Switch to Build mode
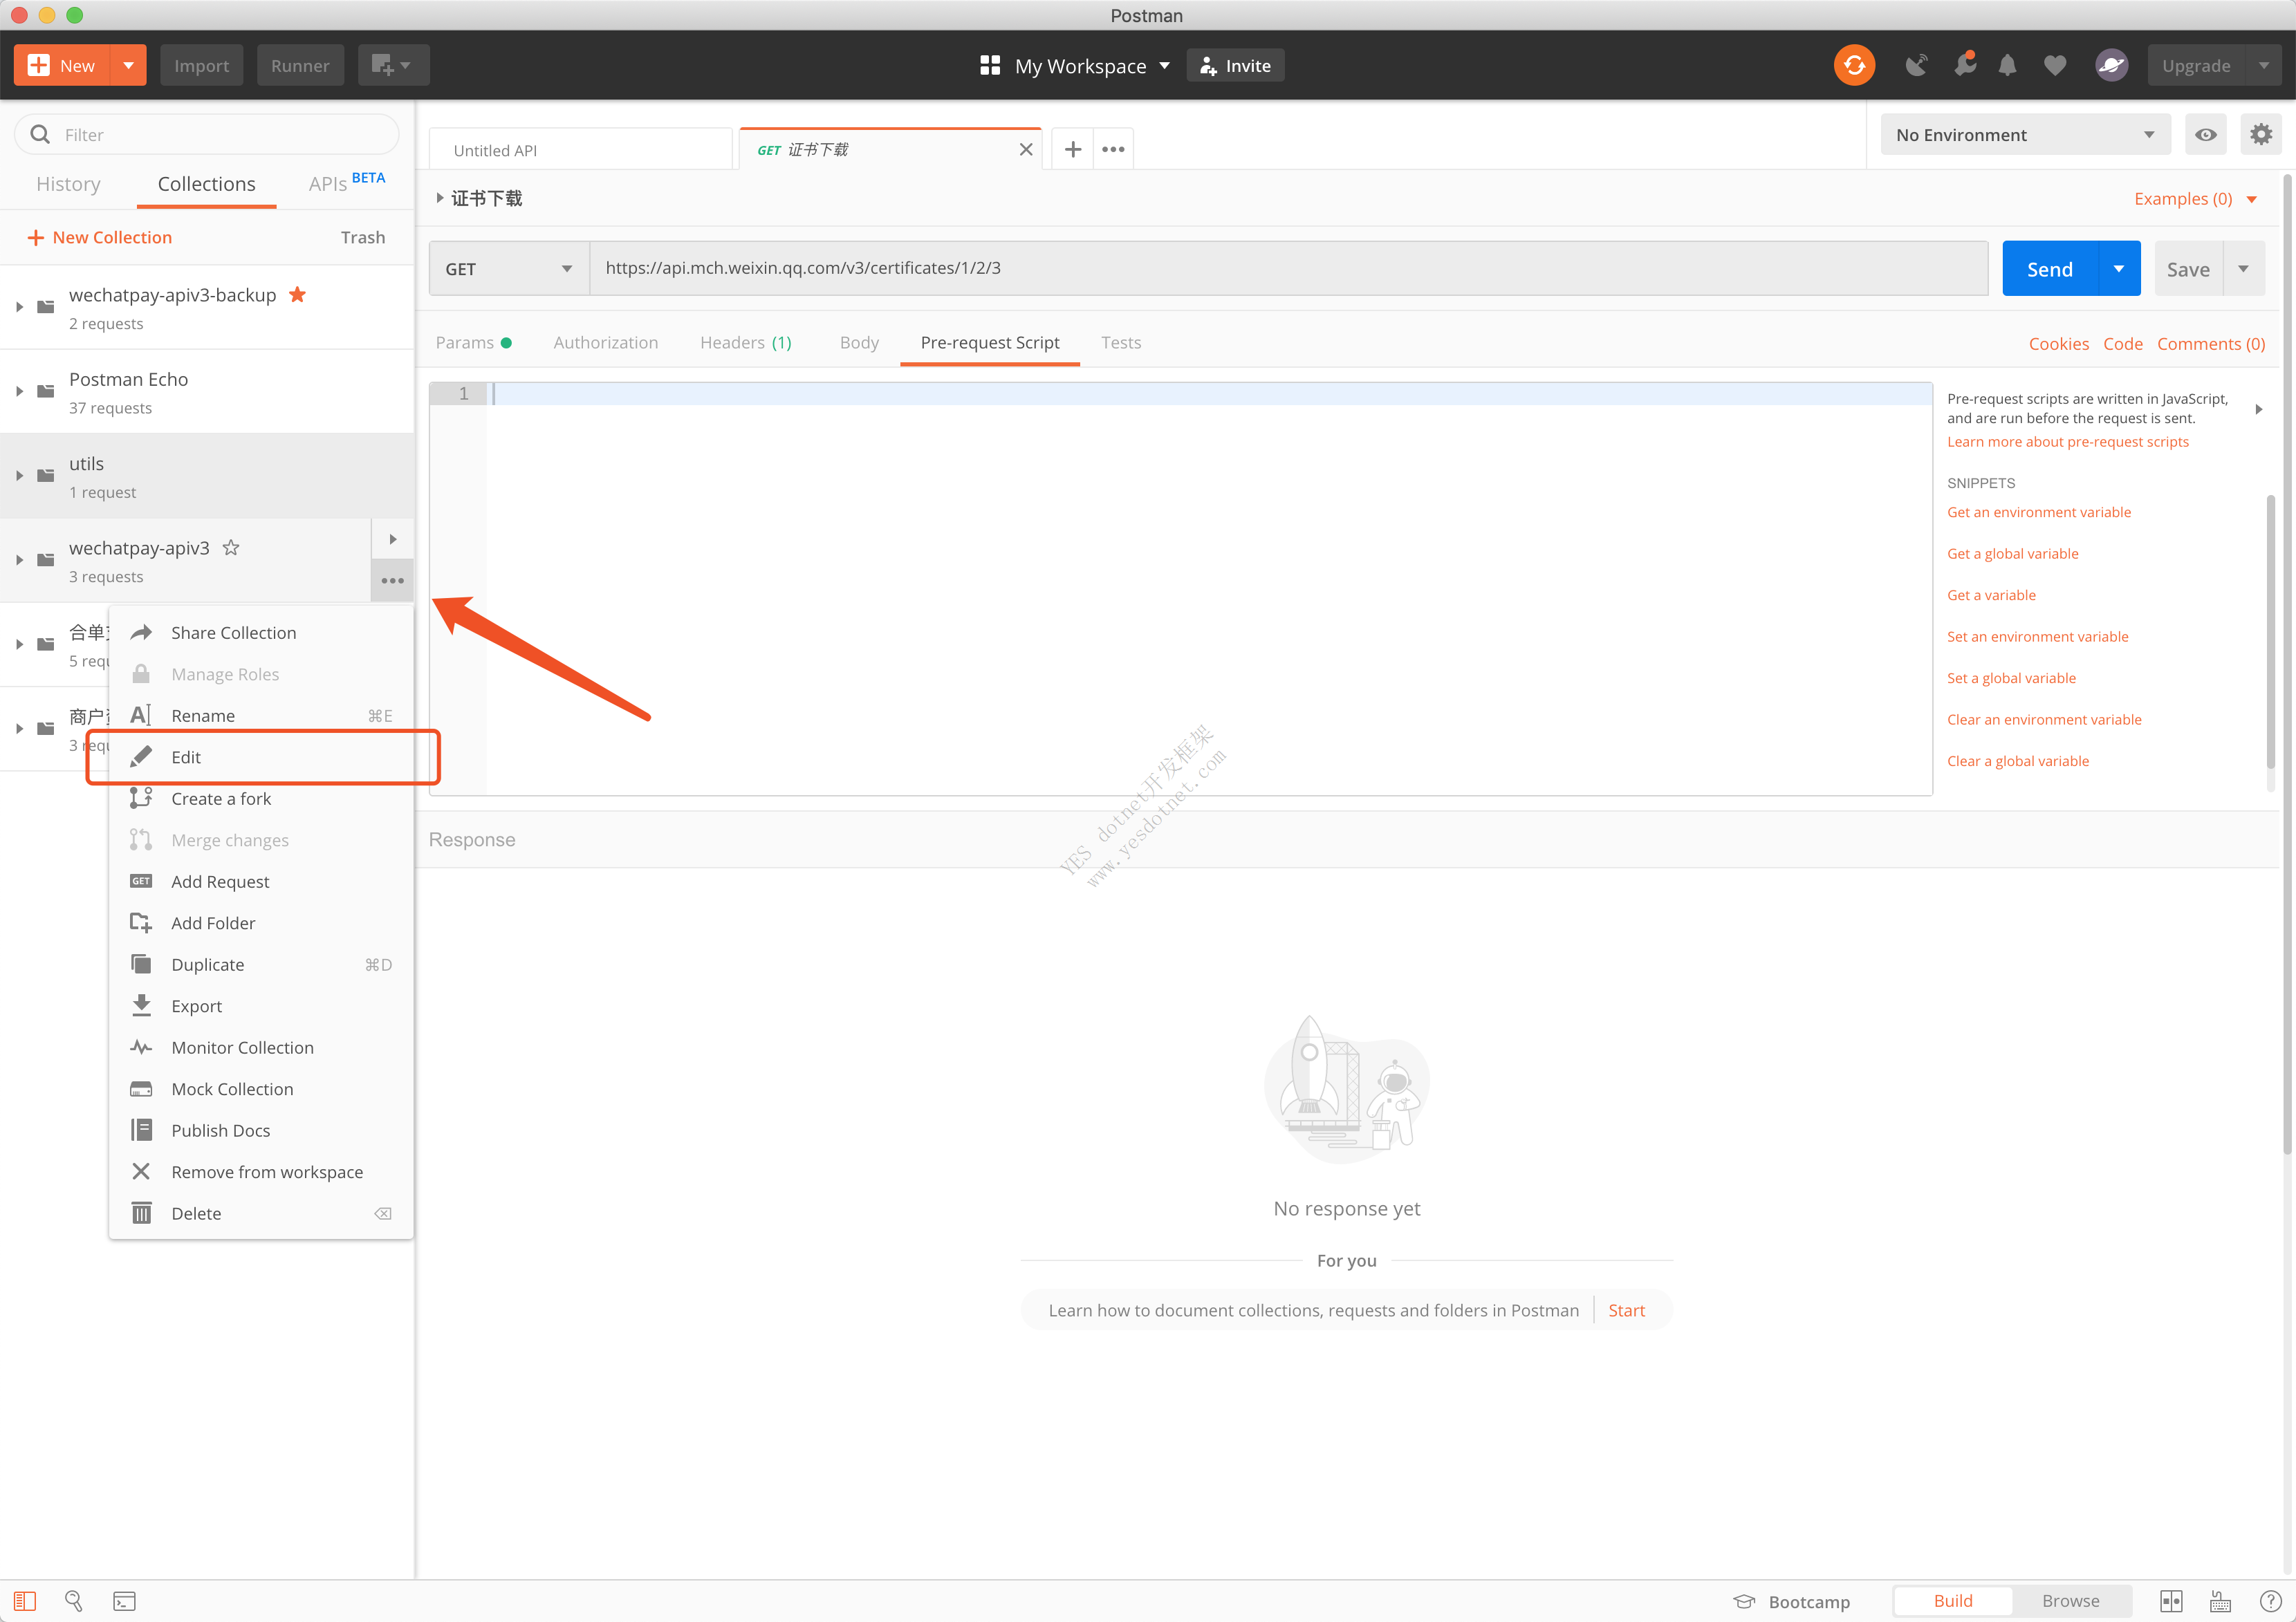 tap(1952, 1601)
